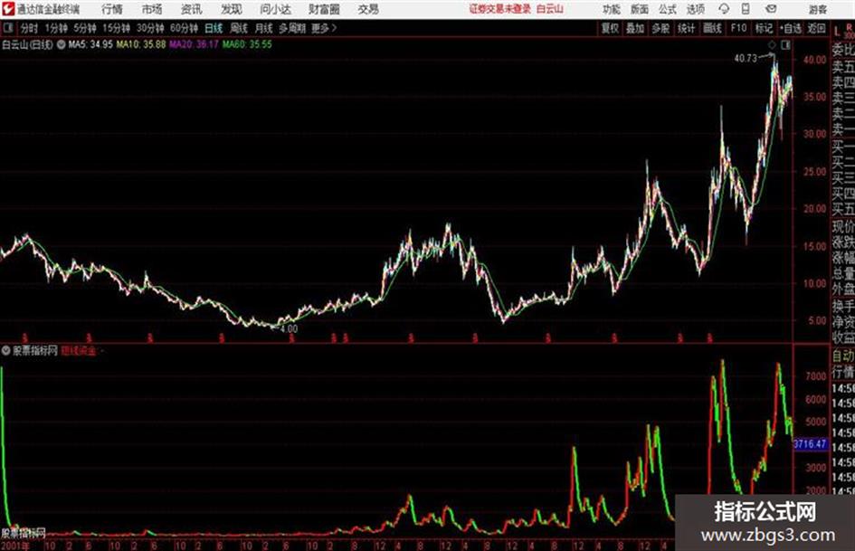Switch to the 周线 weekly tab
The height and width of the screenshot is (551, 855).
tap(239, 28)
